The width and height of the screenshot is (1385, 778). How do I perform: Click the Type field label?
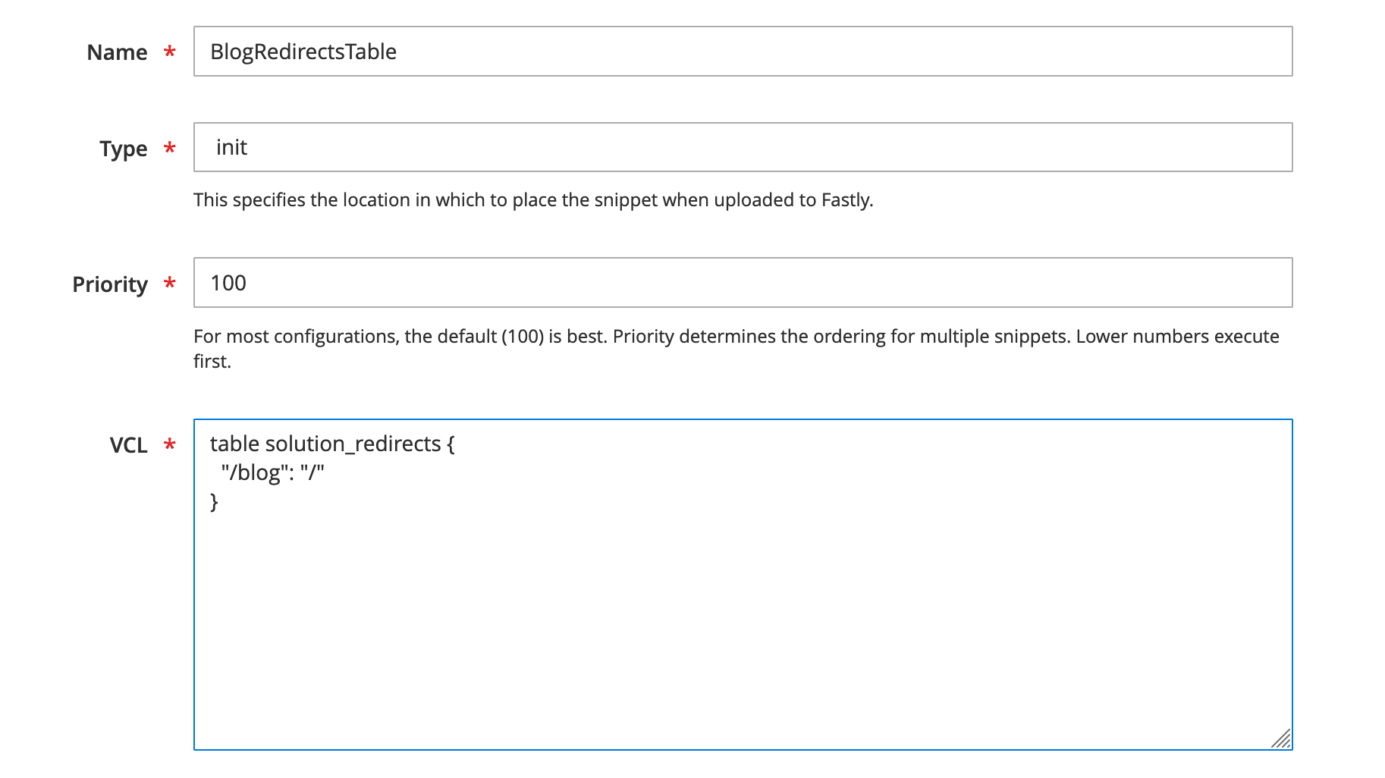tap(123, 149)
